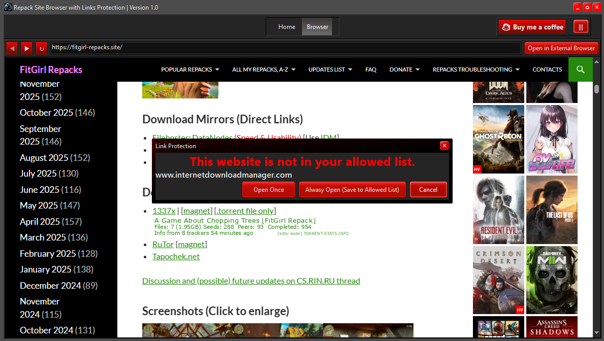This screenshot has height=341, width=604.
Task: Open the Ghost Recon cover thumbnail
Action: point(498,140)
